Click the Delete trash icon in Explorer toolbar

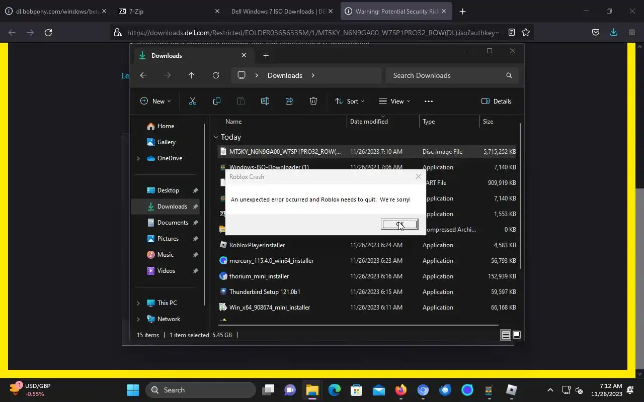coord(313,101)
